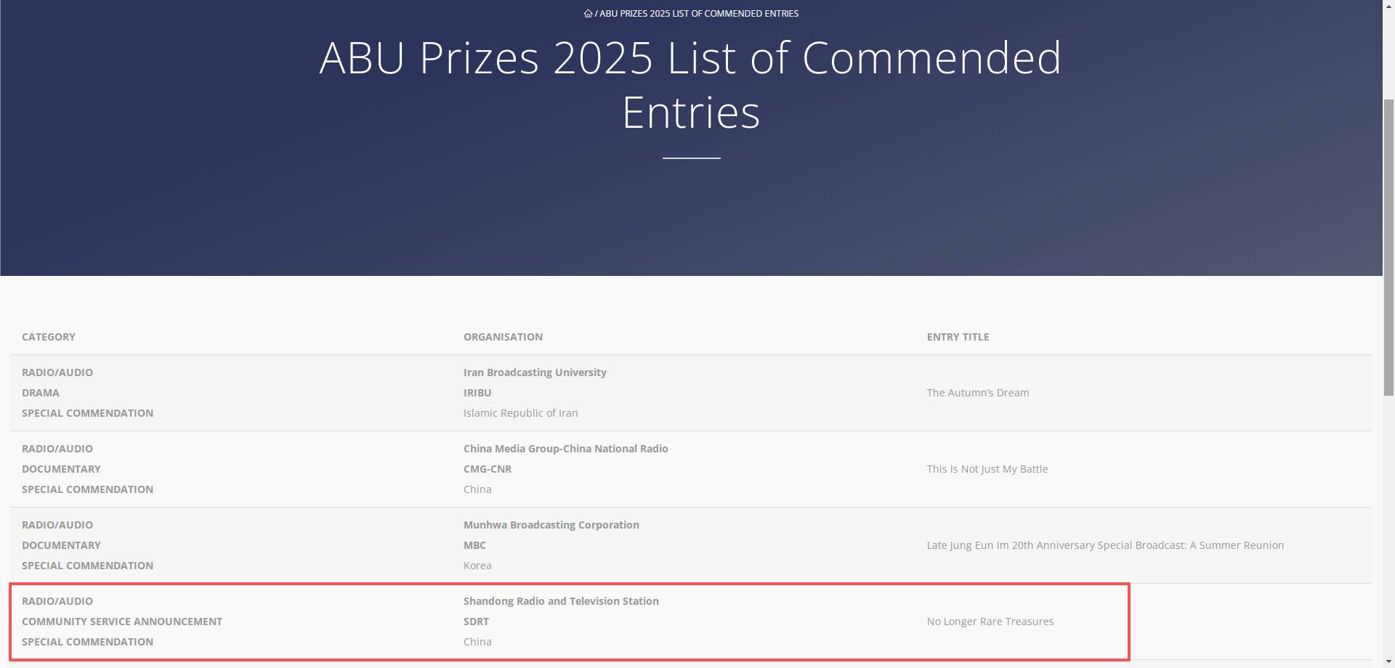The height and width of the screenshot is (668, 1395).
Task: Click the scrollbar arrow at bottom
Action: (x=1388, y=661)
